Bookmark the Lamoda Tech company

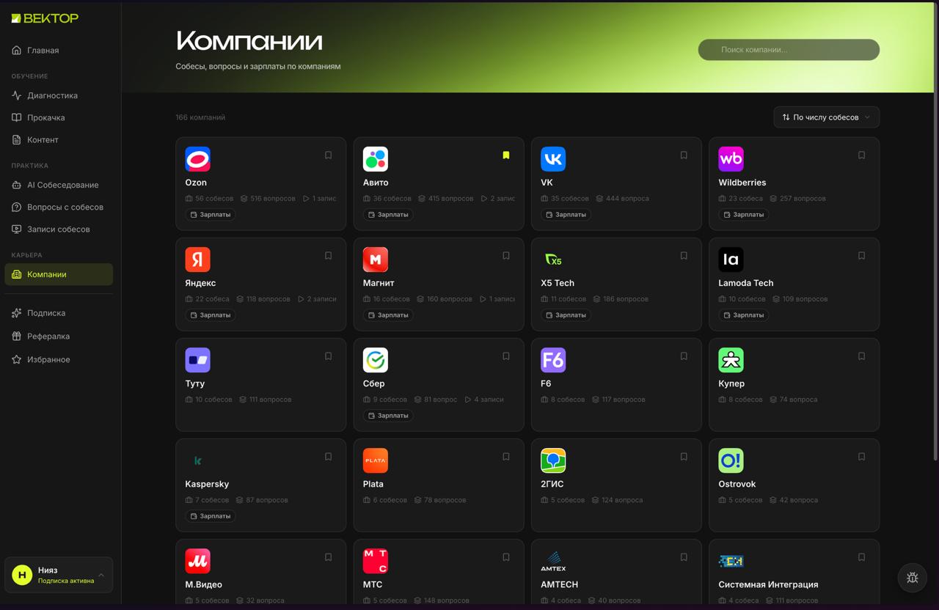(x=861, y=256)
